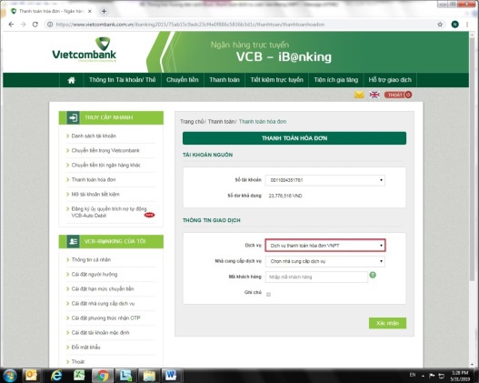Focus the Mã khách hàng input field
This screenshot has width=479, height=383.
pos(316,277)
